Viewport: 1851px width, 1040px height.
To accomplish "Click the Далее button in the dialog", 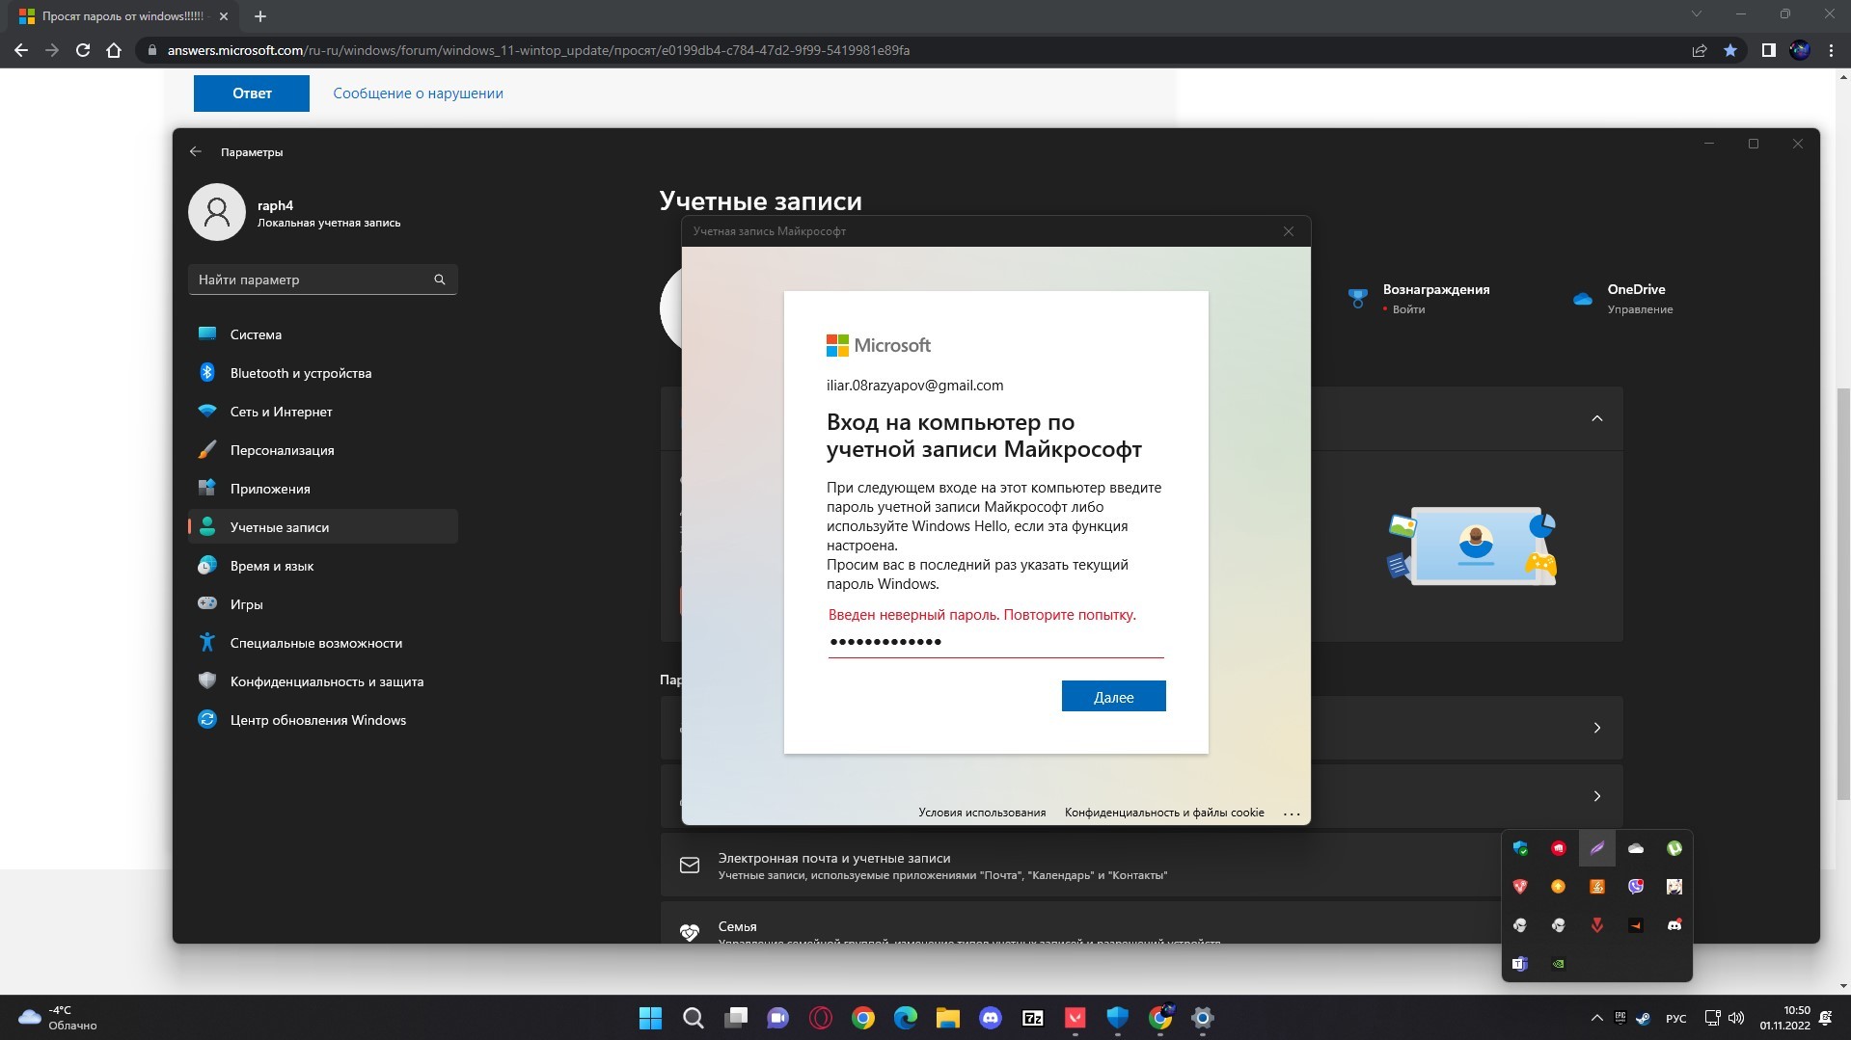I will click(x=1114, y=696).
